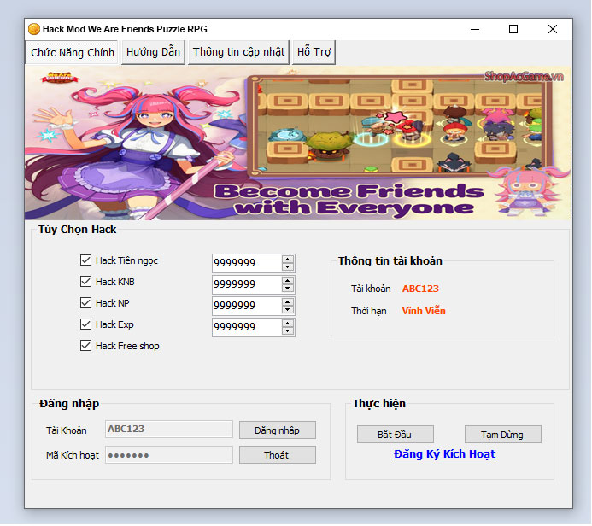Click the Thoát button

[x=278, y=455]
